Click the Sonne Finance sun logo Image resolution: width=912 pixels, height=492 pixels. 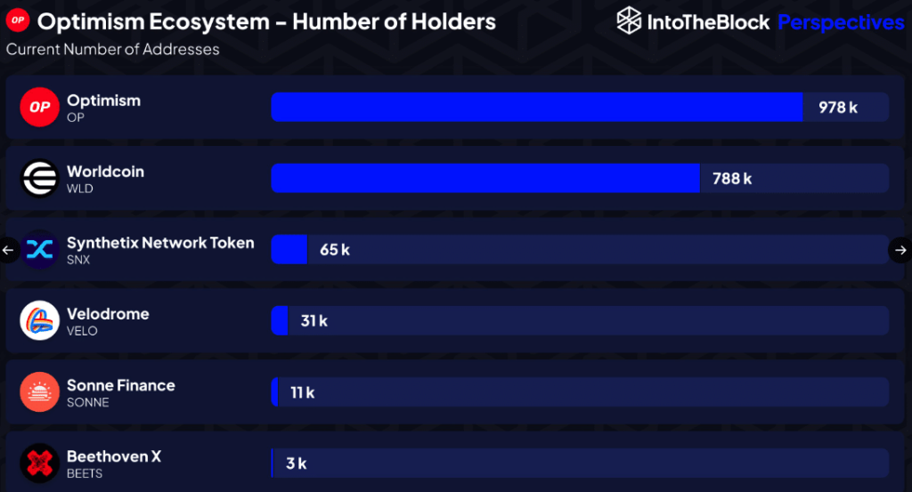coord(39,392)
